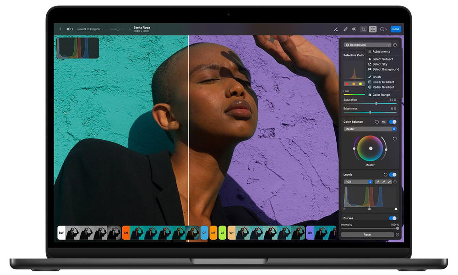Go back using the left chevron

click(x=60, y=29)
